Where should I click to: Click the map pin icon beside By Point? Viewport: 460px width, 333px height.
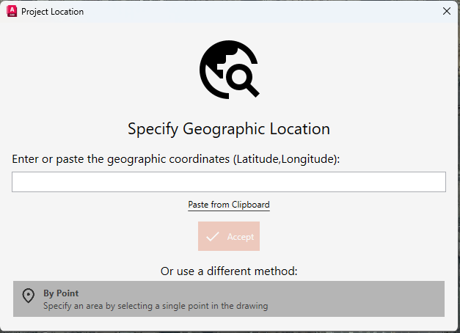point(29,296)
